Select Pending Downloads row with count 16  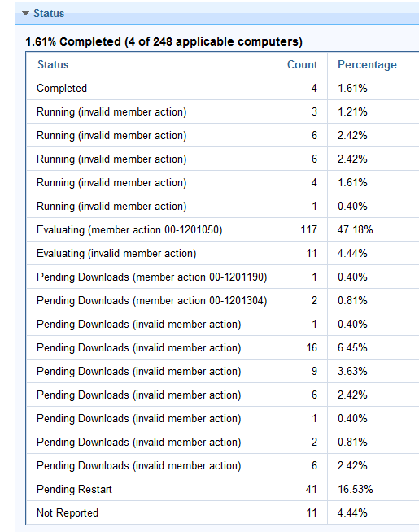[x=223, y=347]
